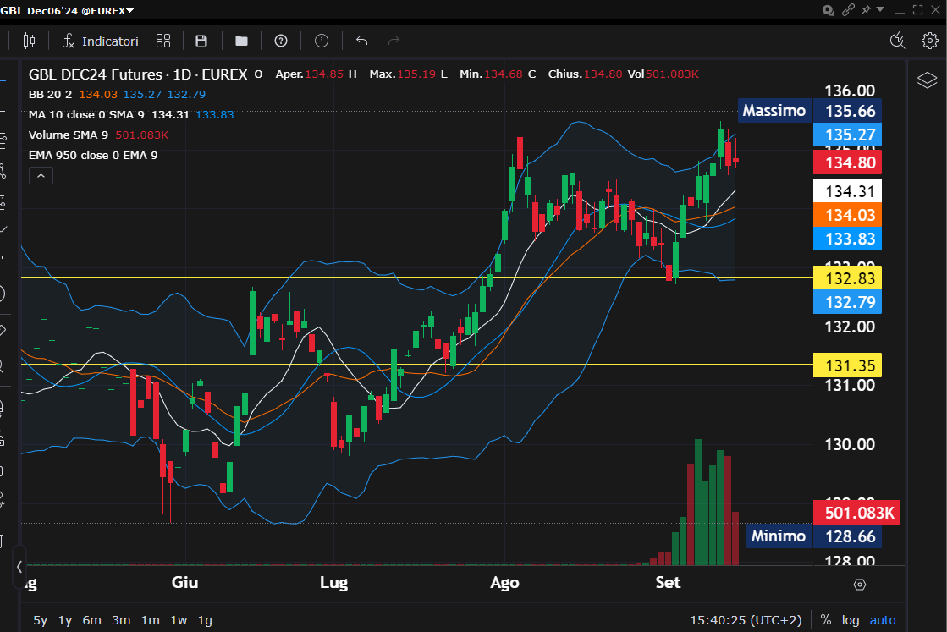
Task: Expand the window pin options dropdown arrow
Action: (x=881, y=10)
